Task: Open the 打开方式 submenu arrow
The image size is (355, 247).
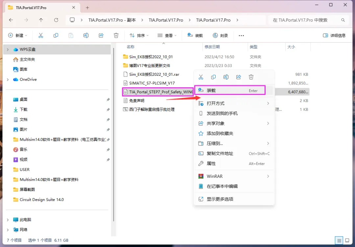Action: pos(268,103)
